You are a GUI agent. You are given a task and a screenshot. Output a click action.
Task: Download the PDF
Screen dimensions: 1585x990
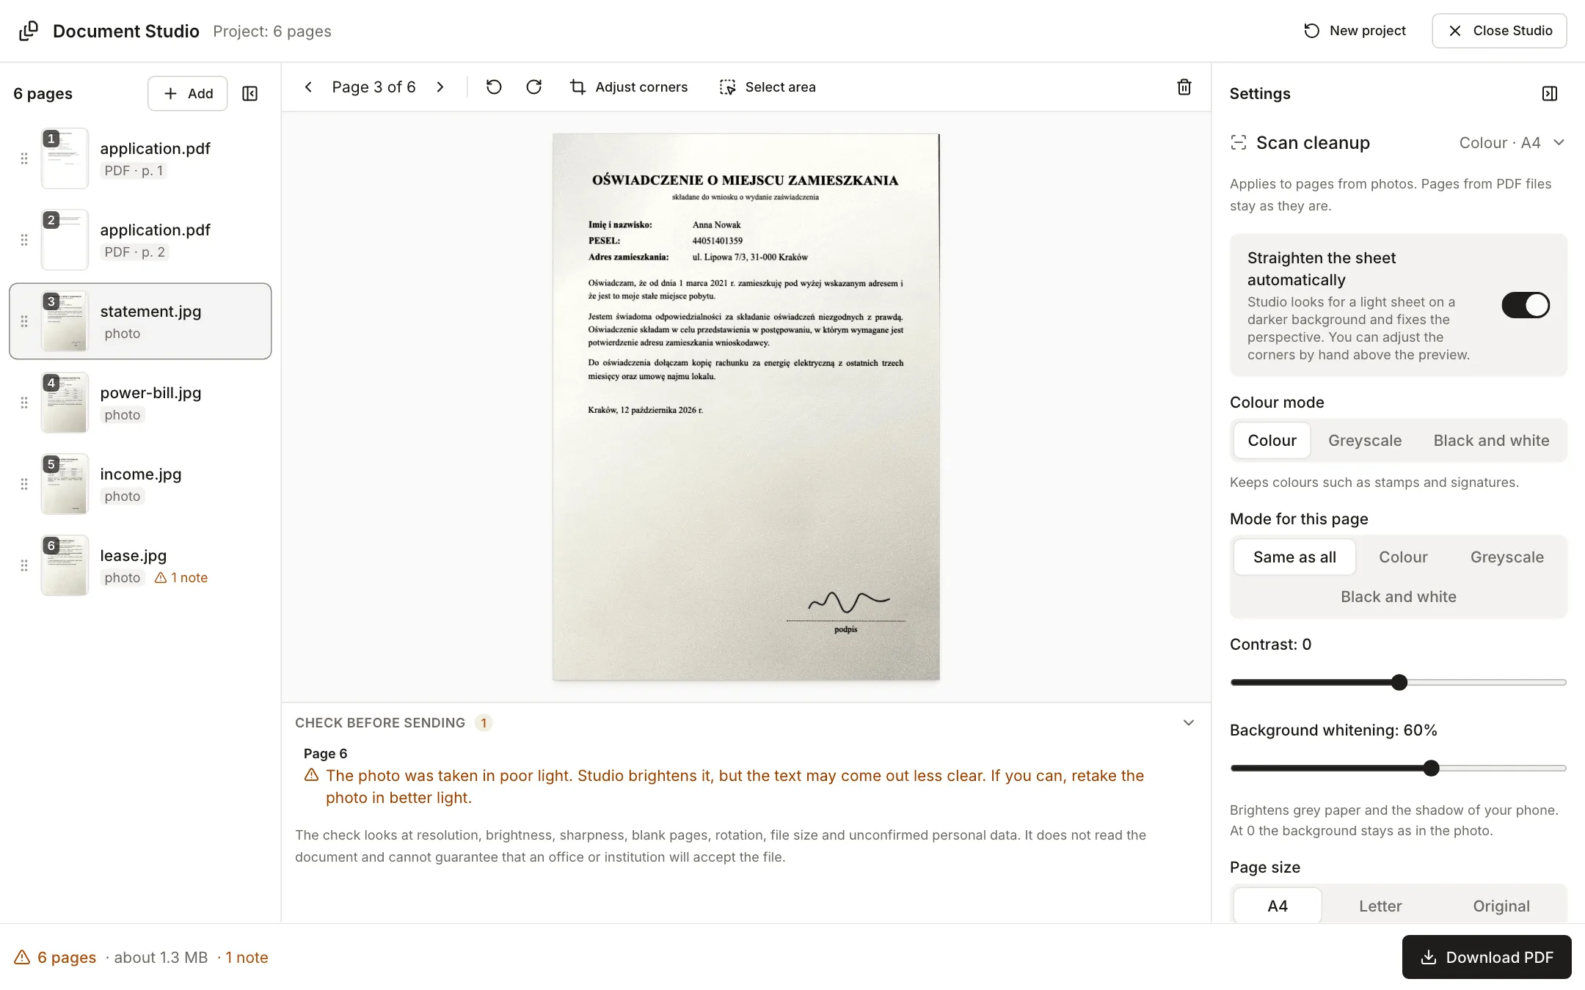coord(1487,957)
